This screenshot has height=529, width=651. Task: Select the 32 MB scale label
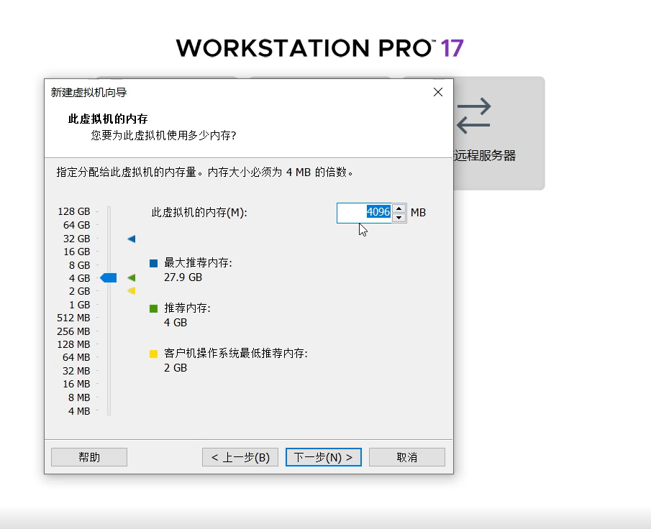pyautogui.click(x=76, y=371)
